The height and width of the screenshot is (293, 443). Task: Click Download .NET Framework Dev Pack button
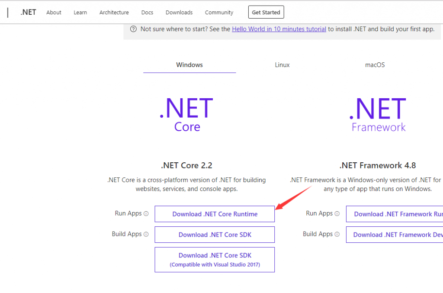395,235
